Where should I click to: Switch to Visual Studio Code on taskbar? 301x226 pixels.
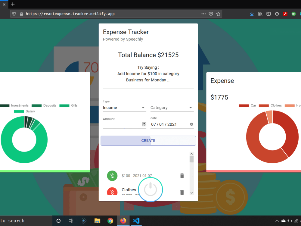[136, 221]
